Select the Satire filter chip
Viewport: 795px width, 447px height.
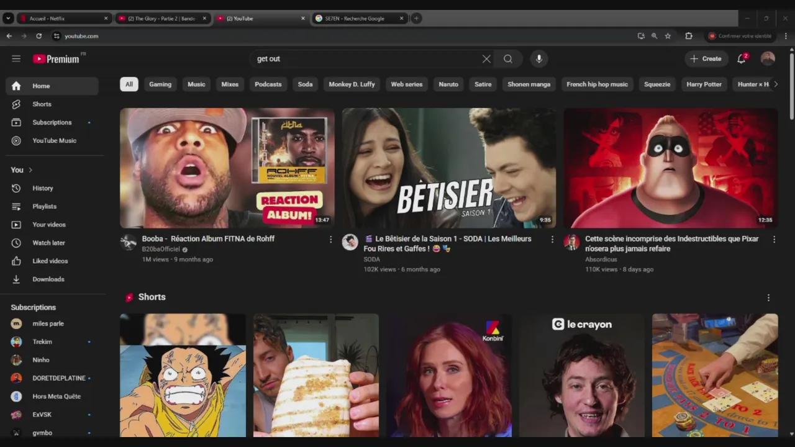tap(483, 84)
